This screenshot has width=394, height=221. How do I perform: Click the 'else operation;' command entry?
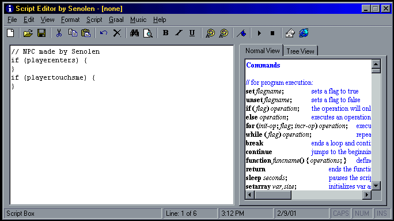267,117
